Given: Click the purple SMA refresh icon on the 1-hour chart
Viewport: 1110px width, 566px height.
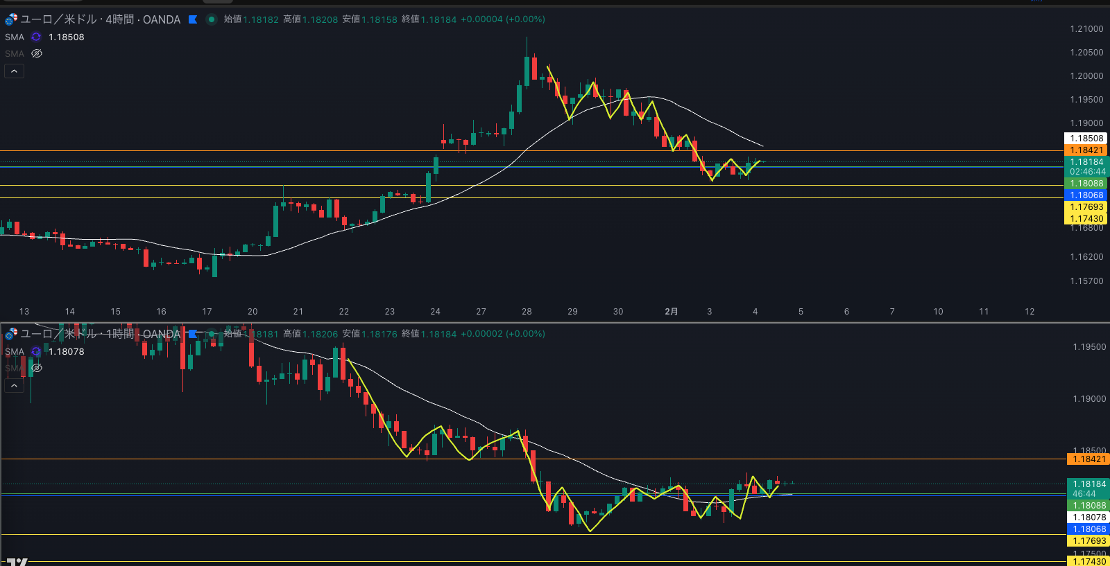Looking at the screenshot, I should [x=36, y=352].
